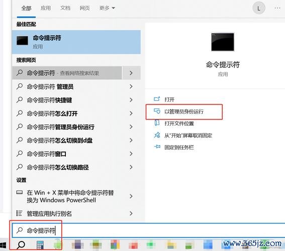Select the 命令提示符 best match result
The height and width of the screenshot is (251, 285).
(76, 42)
